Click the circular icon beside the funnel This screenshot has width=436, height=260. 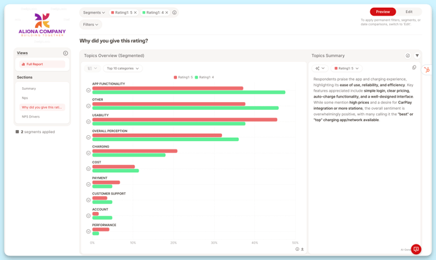click(x=408, y=56)
